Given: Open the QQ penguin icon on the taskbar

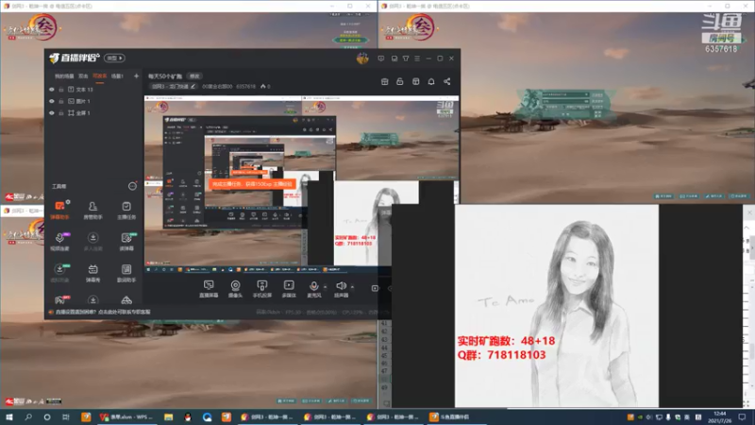Looking at the screenshot, I should (187, 416).
